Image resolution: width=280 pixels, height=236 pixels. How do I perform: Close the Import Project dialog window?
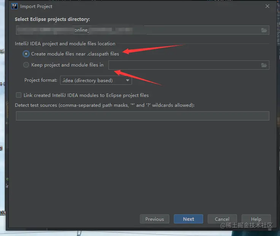[x=267, y=6]
